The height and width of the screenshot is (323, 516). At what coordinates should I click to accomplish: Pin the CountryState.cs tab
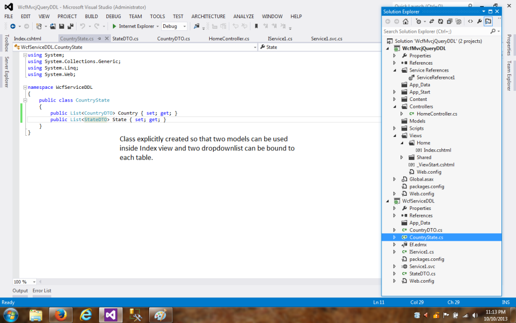pyautogui.click(x=99, y=38)
